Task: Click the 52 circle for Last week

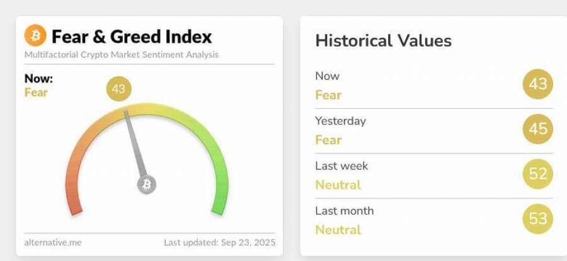Action: pos(537,174)
